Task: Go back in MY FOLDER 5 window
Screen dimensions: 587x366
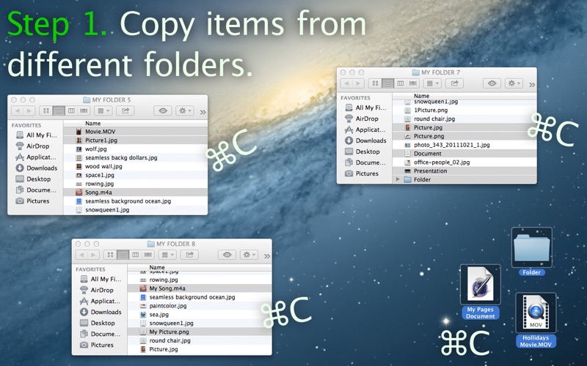Action: tap(17, 111)
